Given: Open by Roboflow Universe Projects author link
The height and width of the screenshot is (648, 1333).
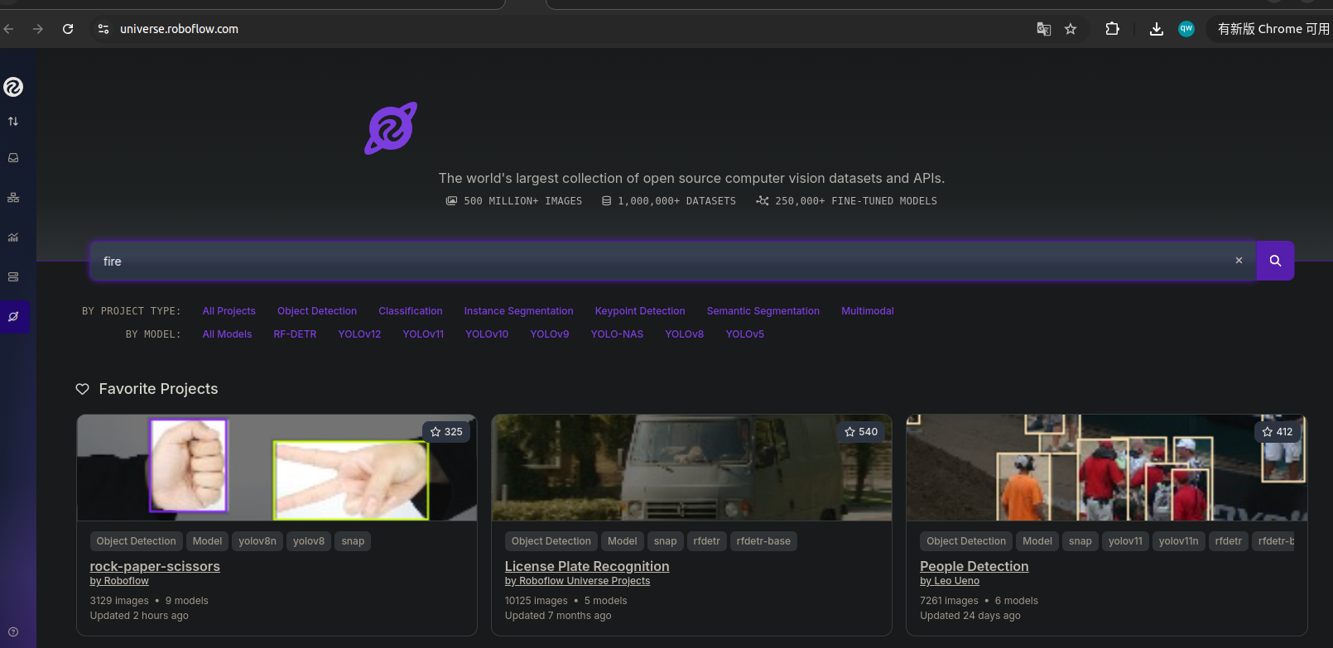Looking at the screenshot, I should point(577,581).
